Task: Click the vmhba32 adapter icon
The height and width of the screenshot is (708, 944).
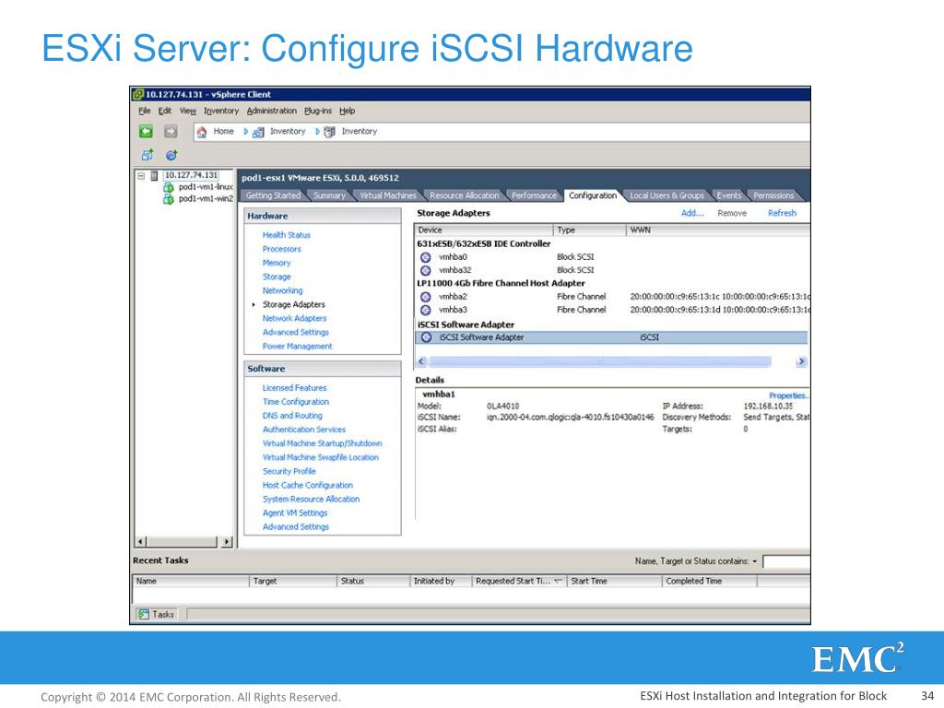Action: (426, 270)
